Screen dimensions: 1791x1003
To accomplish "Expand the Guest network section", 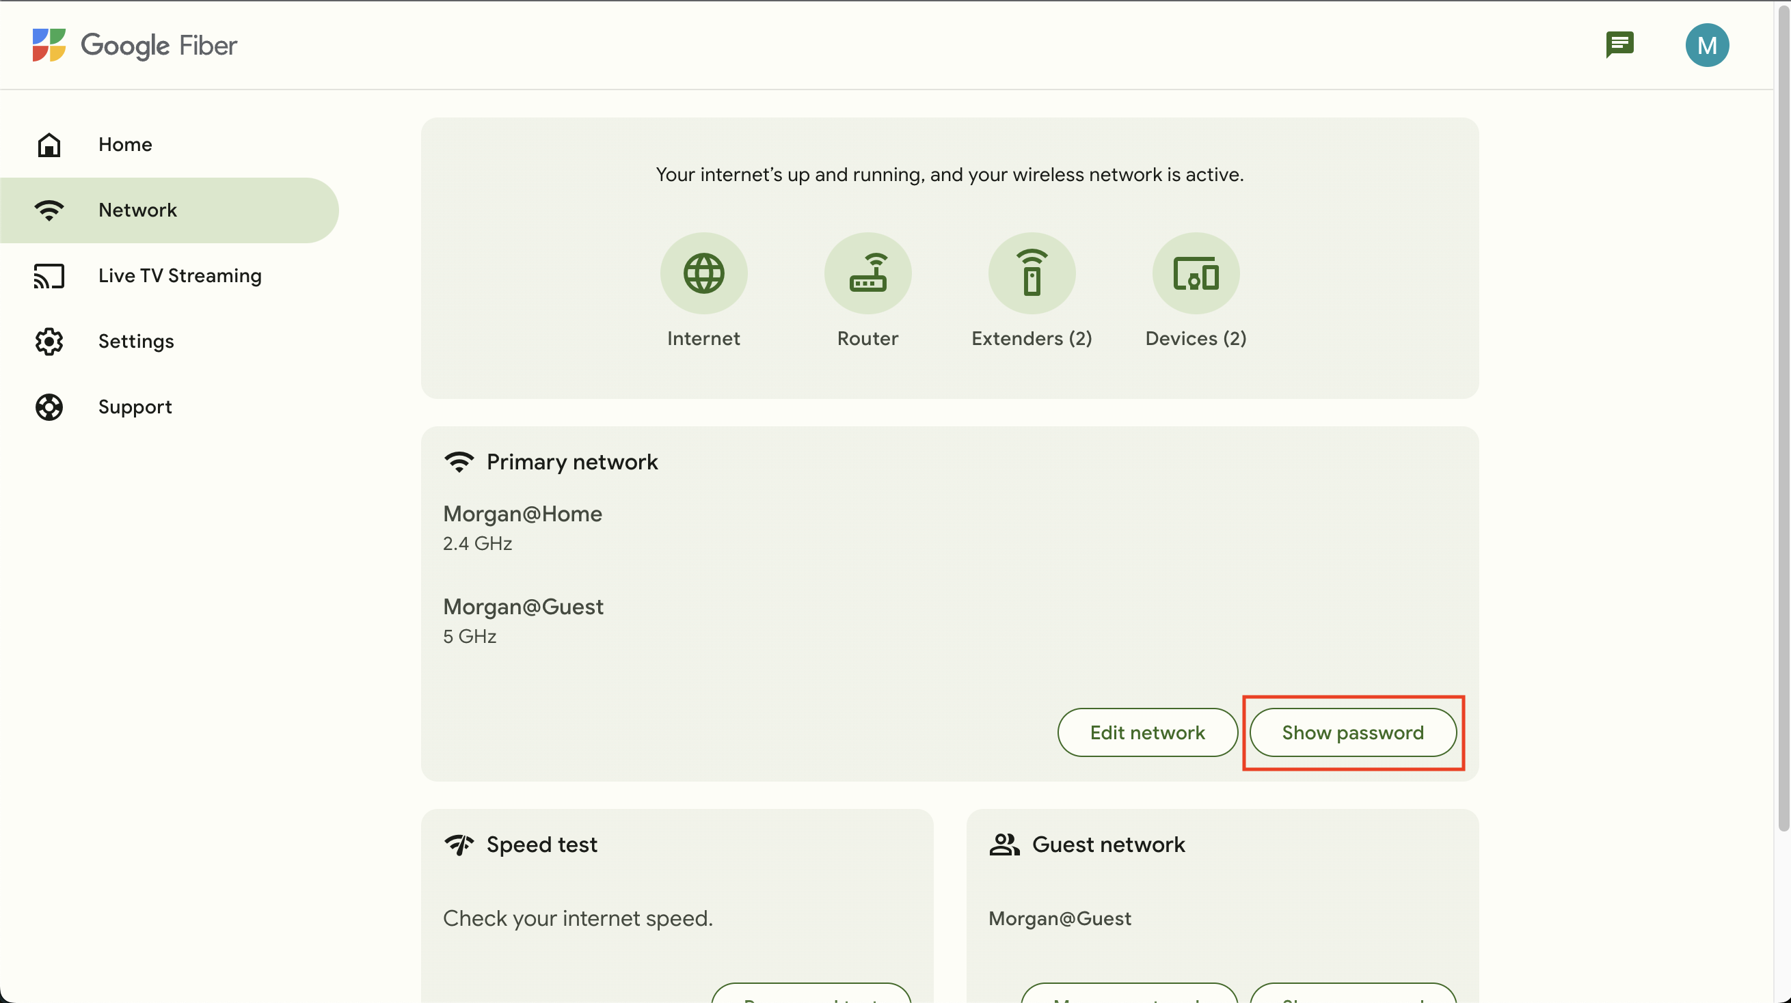I will coord(1108,844).
